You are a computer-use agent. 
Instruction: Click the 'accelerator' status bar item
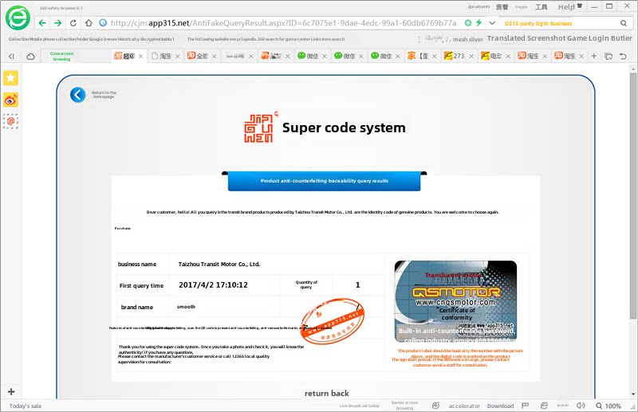pos(464,406)
